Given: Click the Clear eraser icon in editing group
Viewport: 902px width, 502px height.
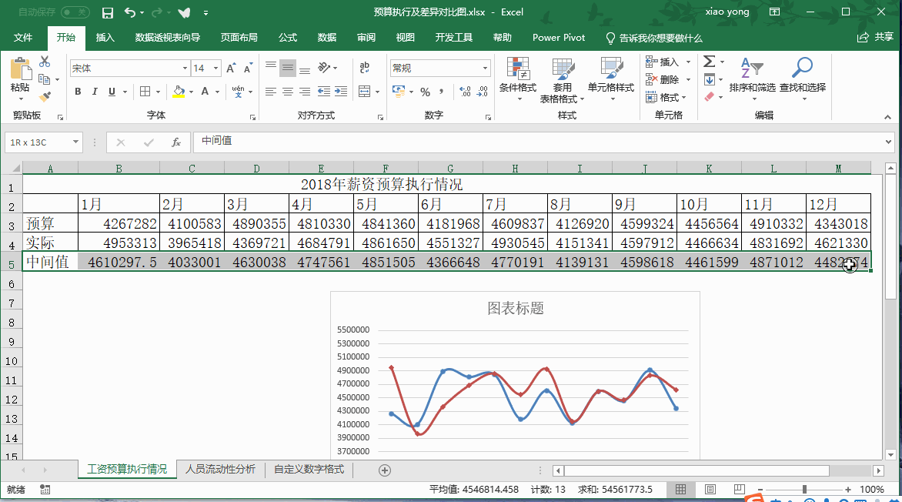Looking at the screenshot, I should pyautogui.click(x=710, y=97).
